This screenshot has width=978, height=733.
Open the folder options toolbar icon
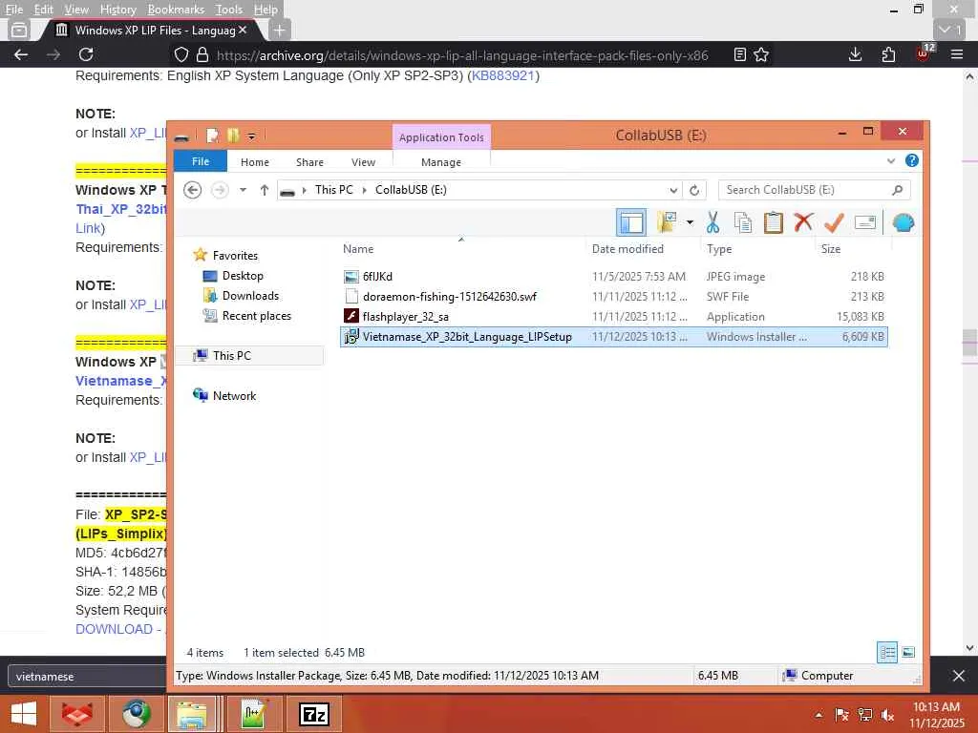tap(667, 222)
